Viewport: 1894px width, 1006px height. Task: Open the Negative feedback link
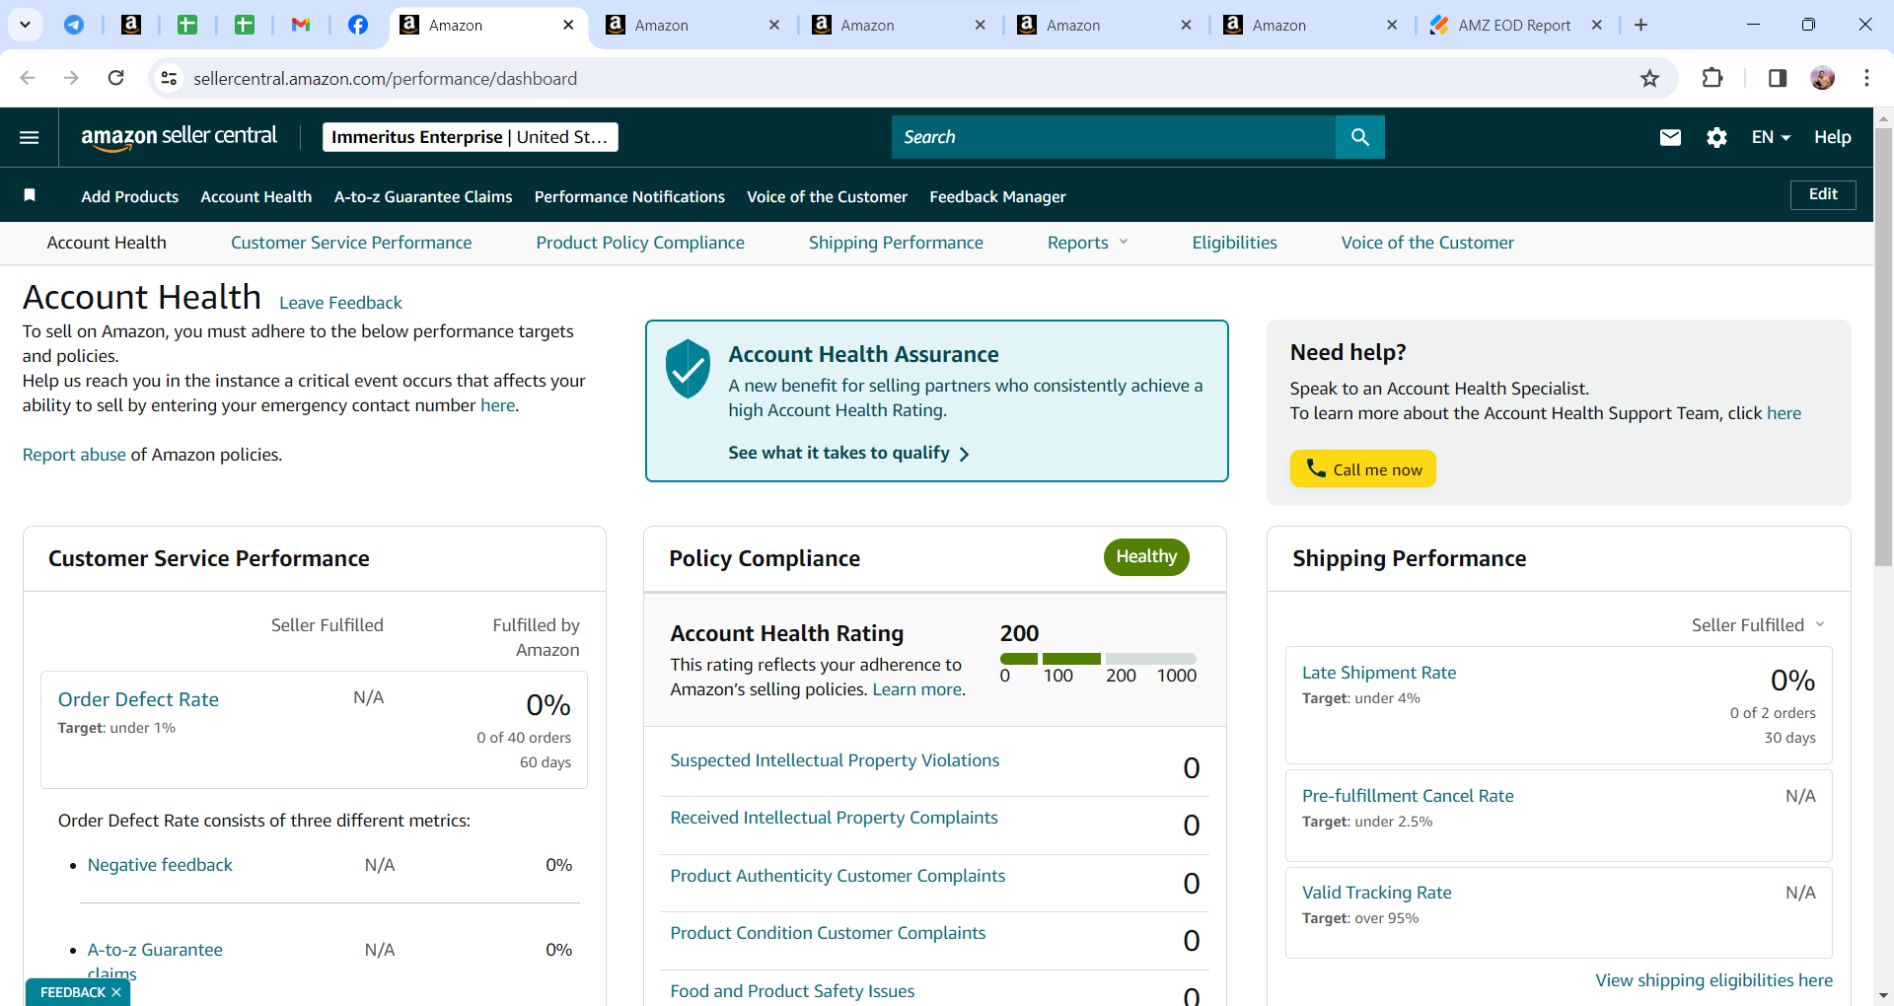click(x=160, y=865)
